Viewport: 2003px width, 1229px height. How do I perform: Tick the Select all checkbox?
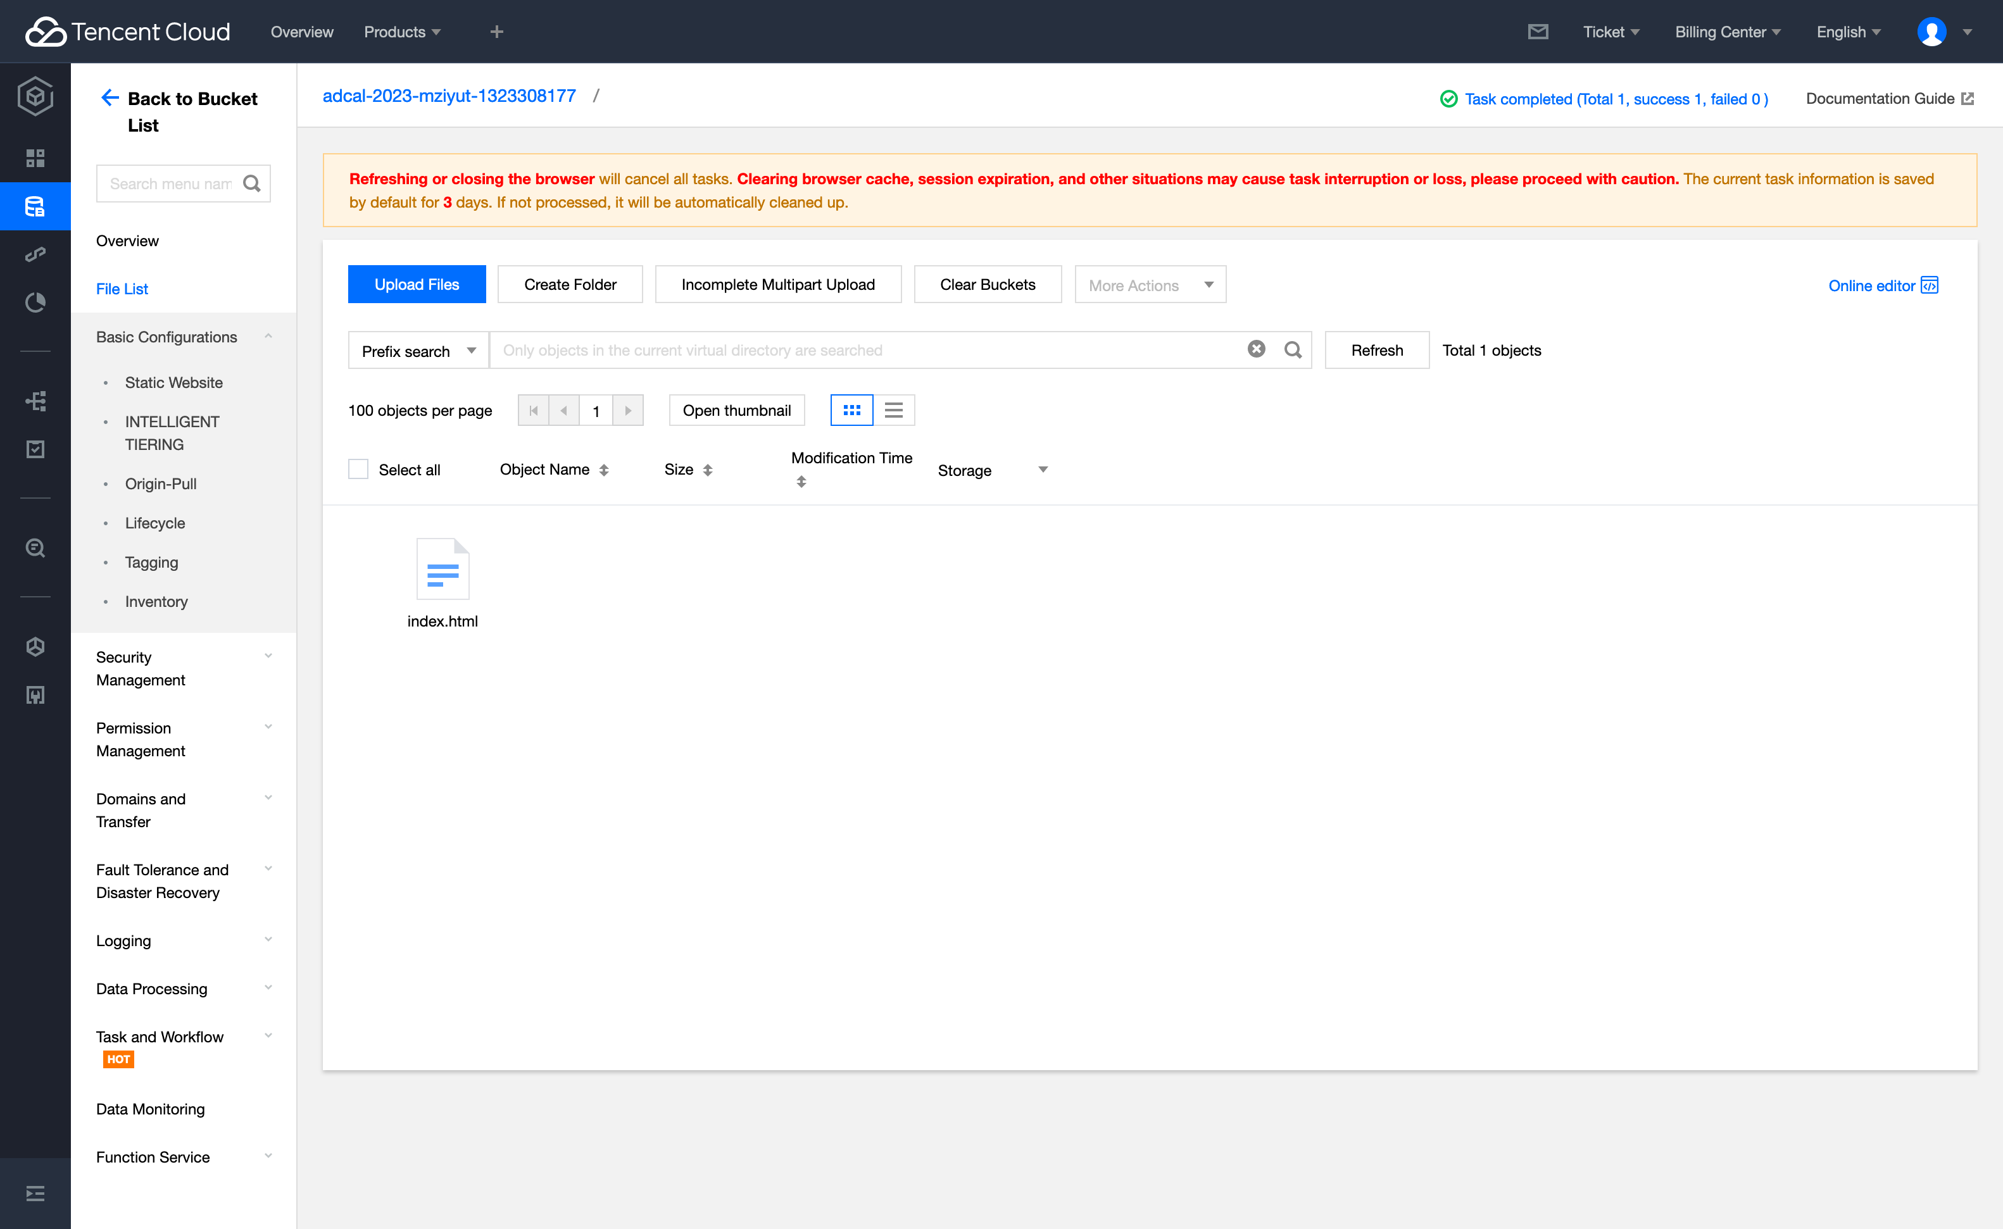[358, 469]
